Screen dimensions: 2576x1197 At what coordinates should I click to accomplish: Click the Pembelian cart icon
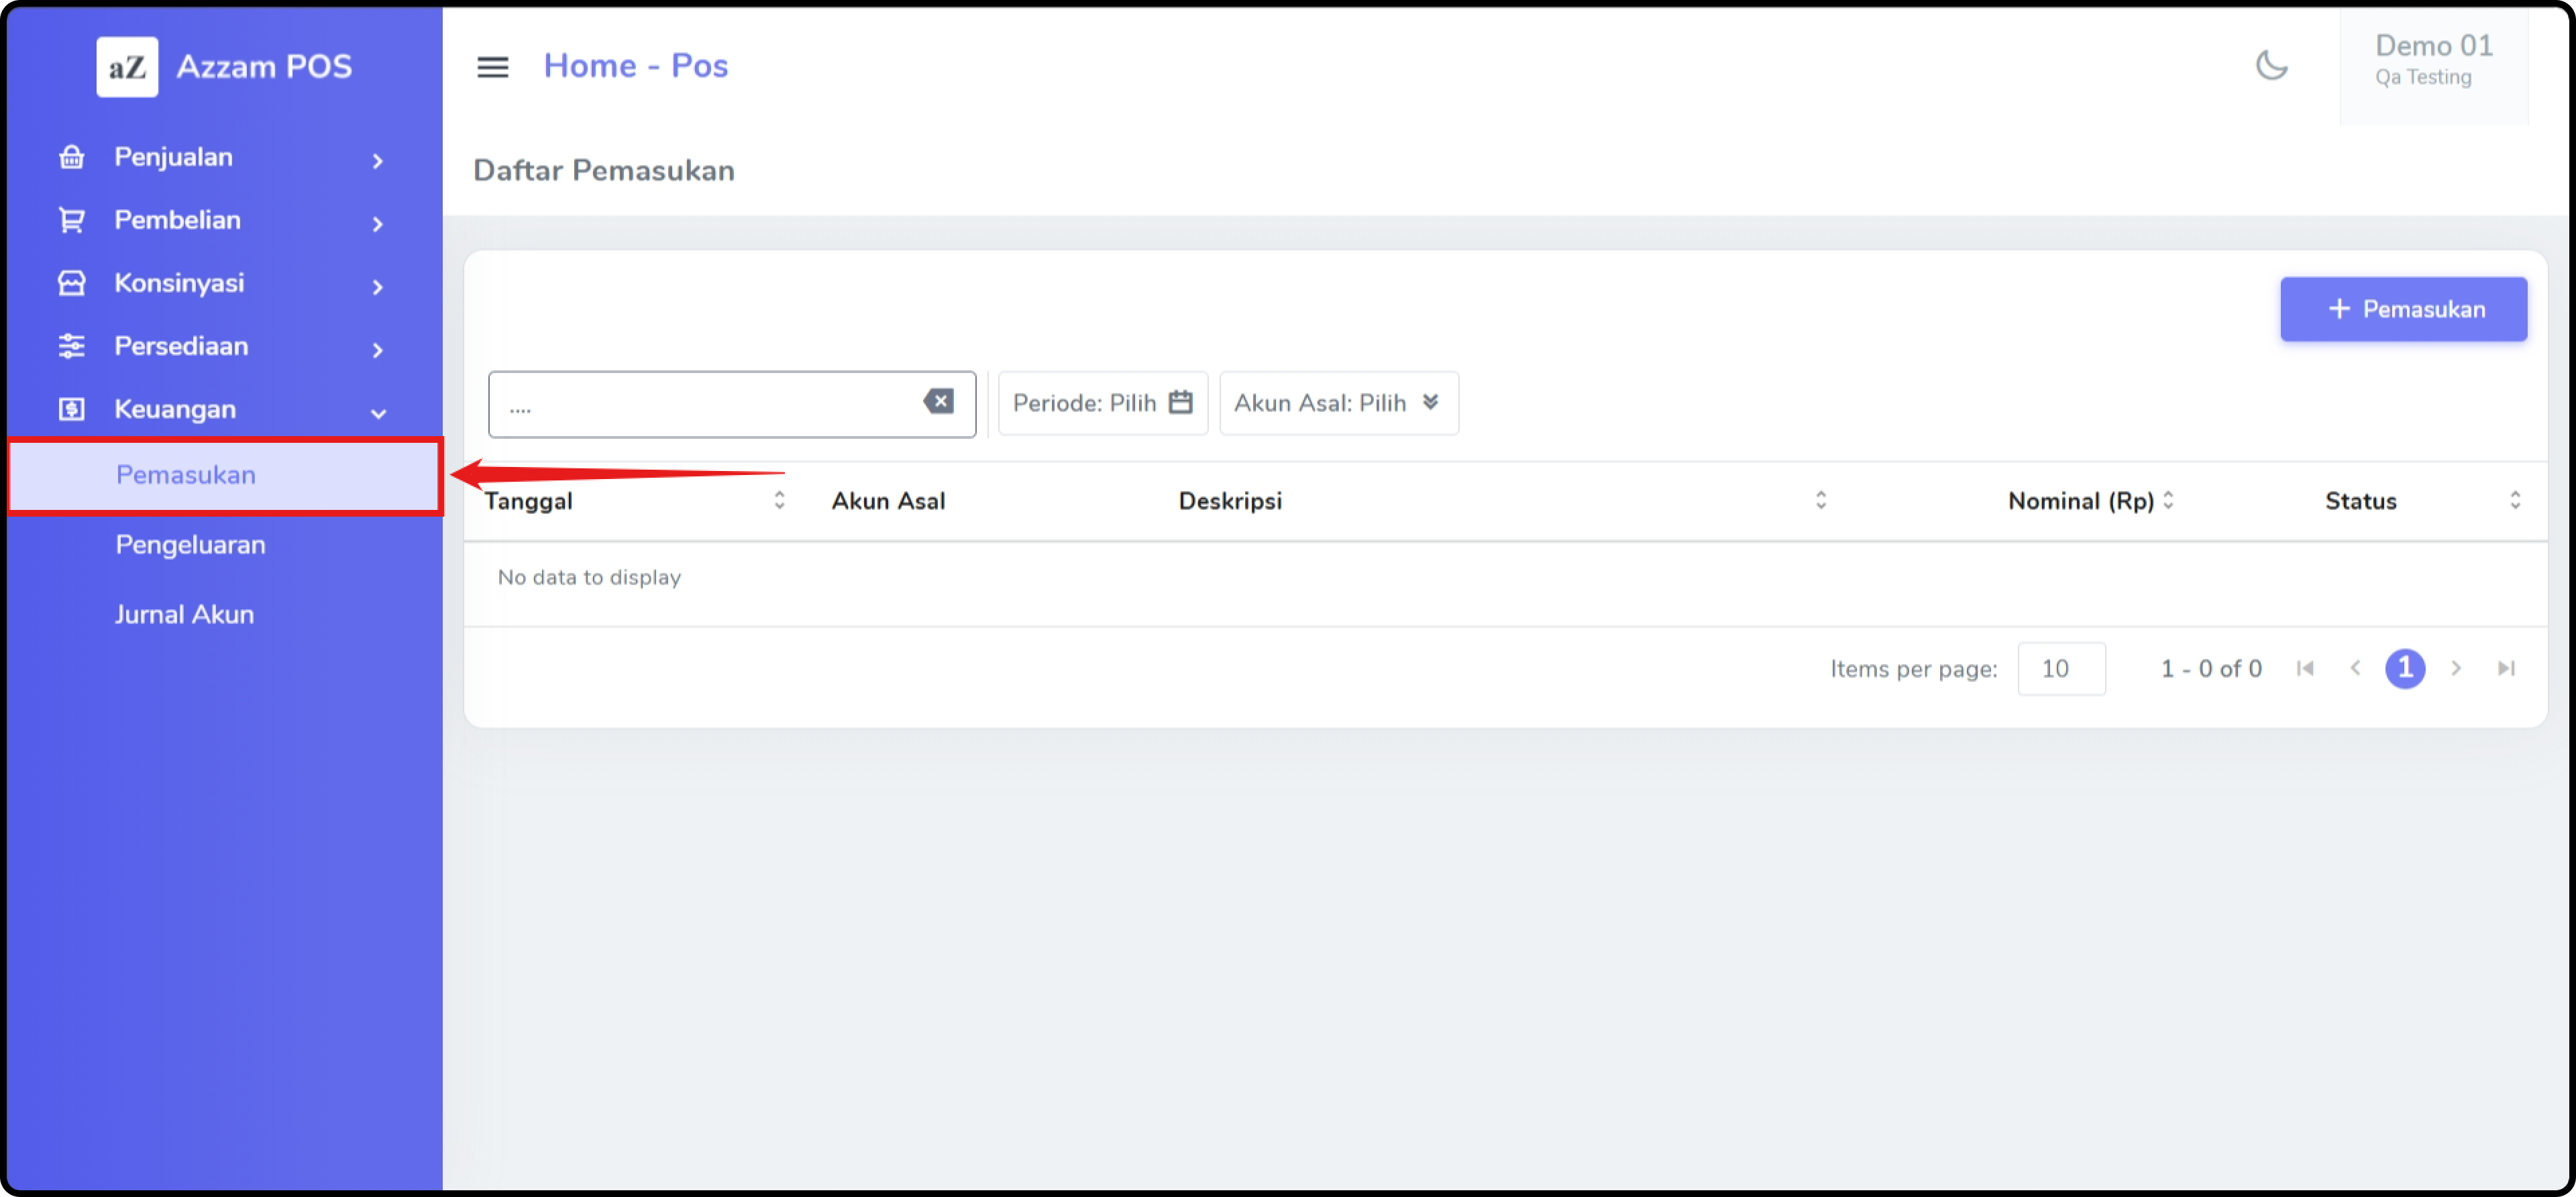point(71,220)
